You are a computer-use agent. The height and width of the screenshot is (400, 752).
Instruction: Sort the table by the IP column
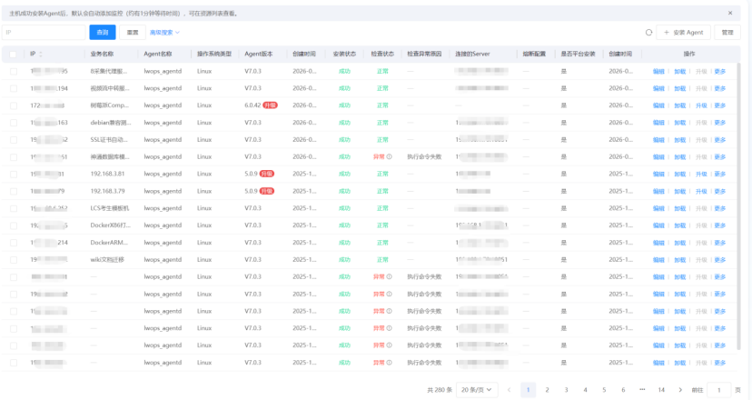tap(40, 55)
